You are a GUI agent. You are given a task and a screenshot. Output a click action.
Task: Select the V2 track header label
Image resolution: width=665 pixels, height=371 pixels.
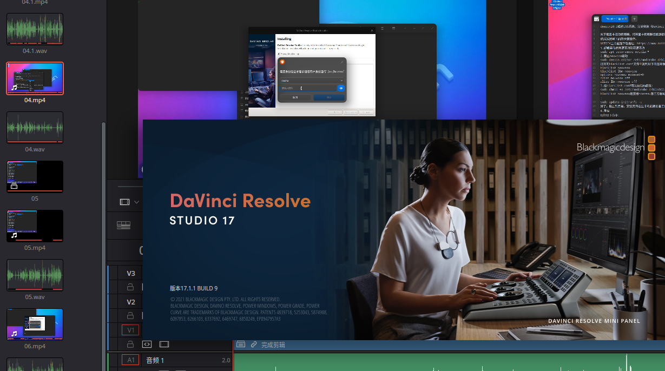point(131,302)
